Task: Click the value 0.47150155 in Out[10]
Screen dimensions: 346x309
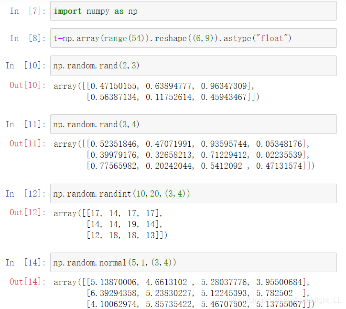Action: point(114,86)
